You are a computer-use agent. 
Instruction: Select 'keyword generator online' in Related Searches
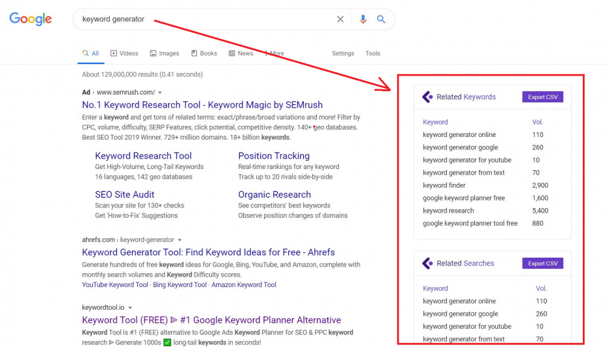[459, 301]
